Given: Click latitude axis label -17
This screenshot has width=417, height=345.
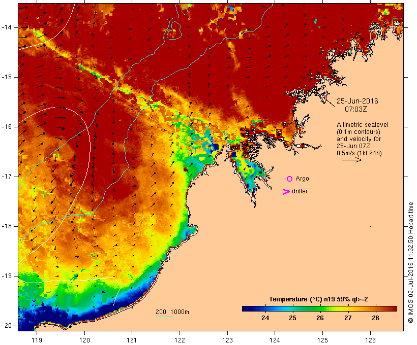Looking at the screenshot, I should (7, 177).
